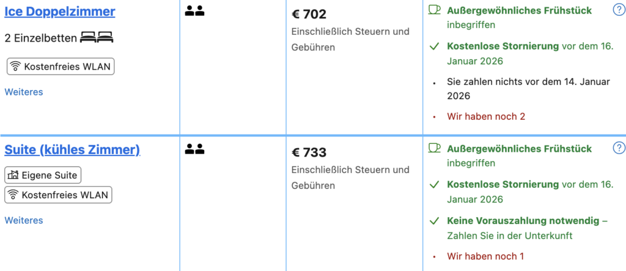Image resolution: width=626 pixels, height=271 pixels.
Task: Click the € 733 price
Action: (x=309, y=152)
